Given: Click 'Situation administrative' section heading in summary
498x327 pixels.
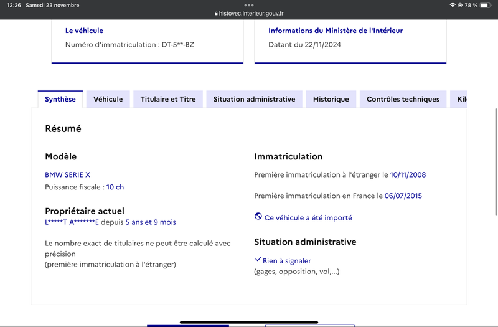Looking at the screenshot, I should pos(305,242).
